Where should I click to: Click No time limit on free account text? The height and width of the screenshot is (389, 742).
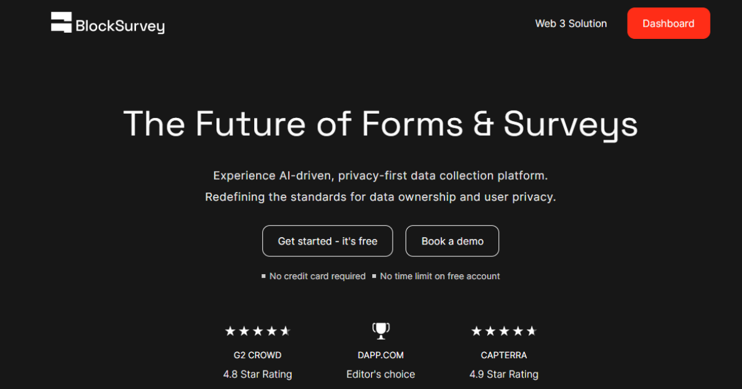440,276
